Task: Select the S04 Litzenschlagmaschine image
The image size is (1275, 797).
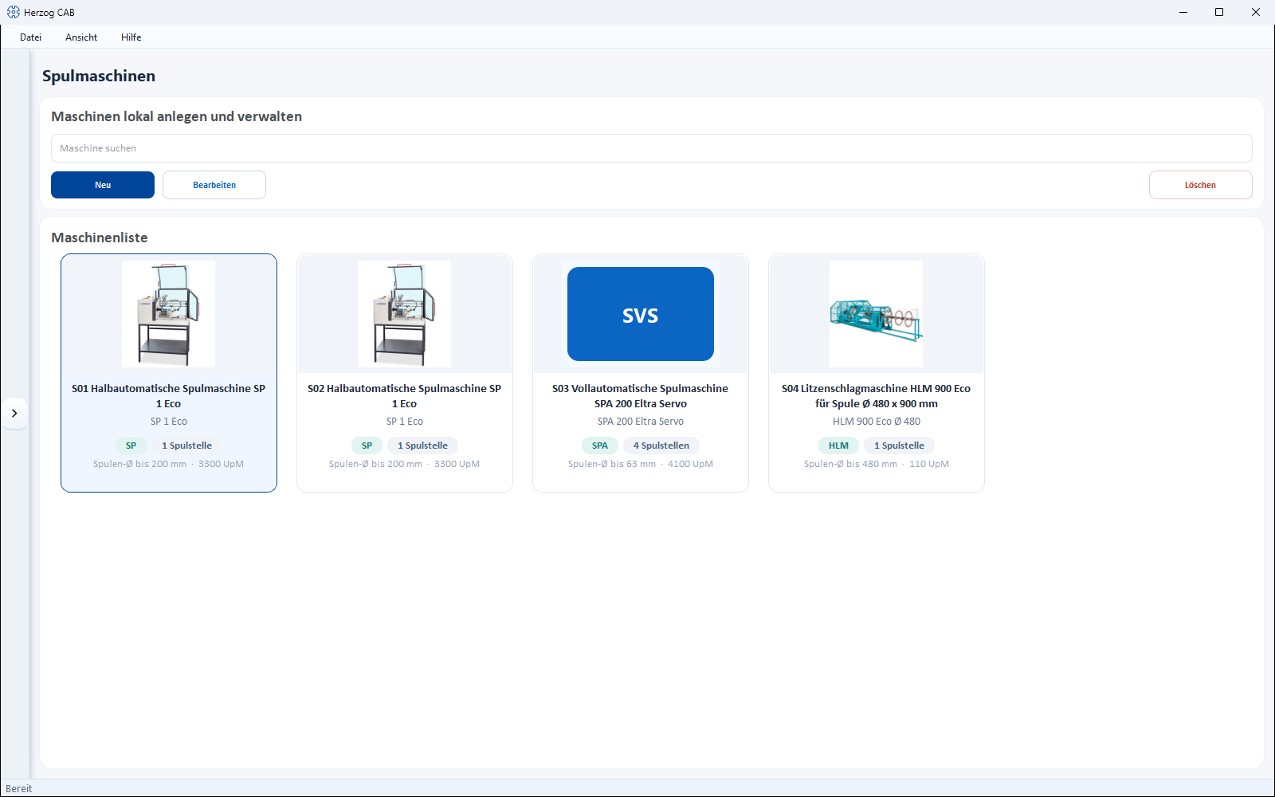Action: click(x=876, y=314)
